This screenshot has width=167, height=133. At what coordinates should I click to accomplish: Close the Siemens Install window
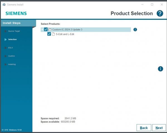coord(162,4)
